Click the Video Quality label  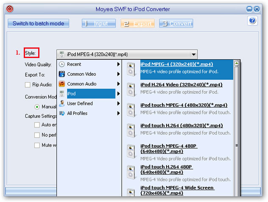click(x=38, y=65)
